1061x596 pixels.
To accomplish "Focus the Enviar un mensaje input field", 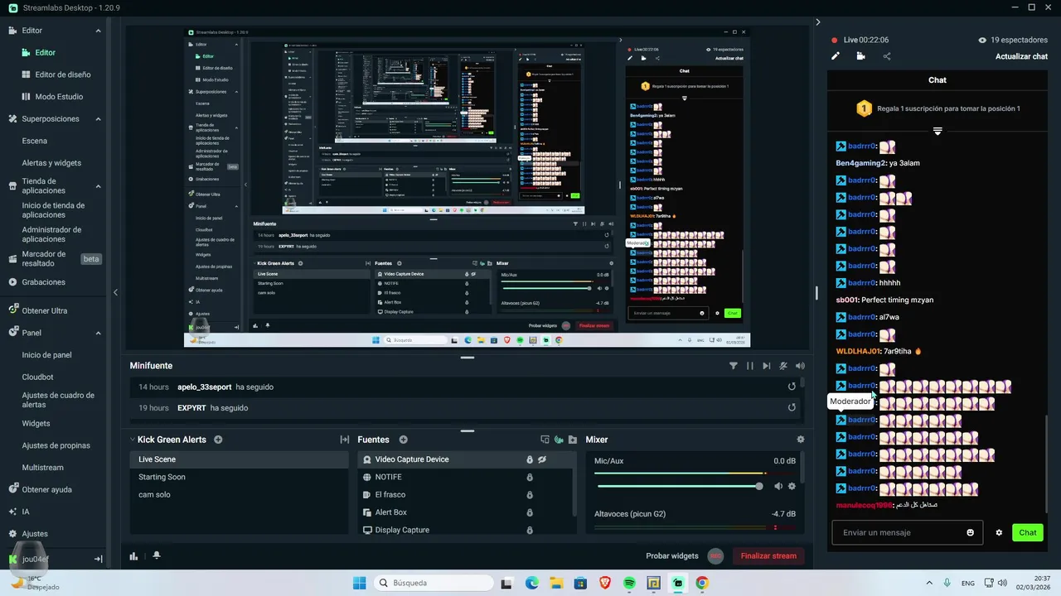I will pos(908,532).
